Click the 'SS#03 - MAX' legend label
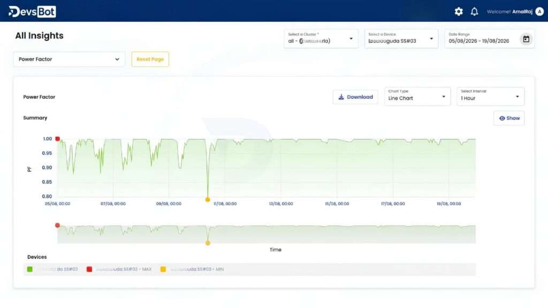The image size is (548, 308). (124, 269)
